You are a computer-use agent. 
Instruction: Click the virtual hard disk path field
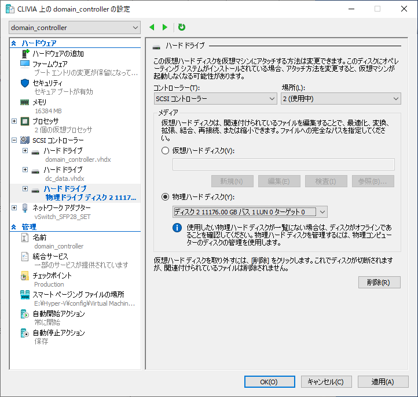283,165
